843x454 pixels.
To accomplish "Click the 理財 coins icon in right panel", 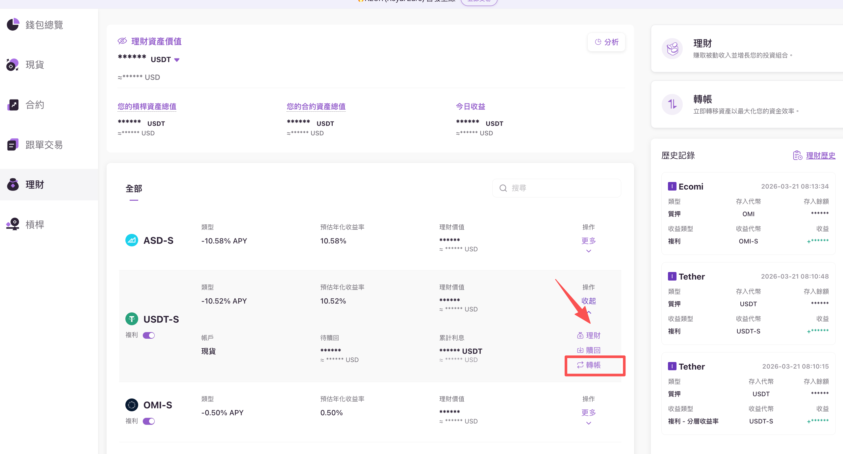I will tap(672, 49).
